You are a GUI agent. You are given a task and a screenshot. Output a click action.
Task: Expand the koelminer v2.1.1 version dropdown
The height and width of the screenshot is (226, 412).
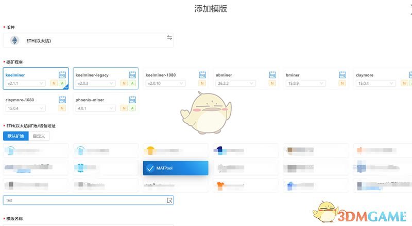26,83
